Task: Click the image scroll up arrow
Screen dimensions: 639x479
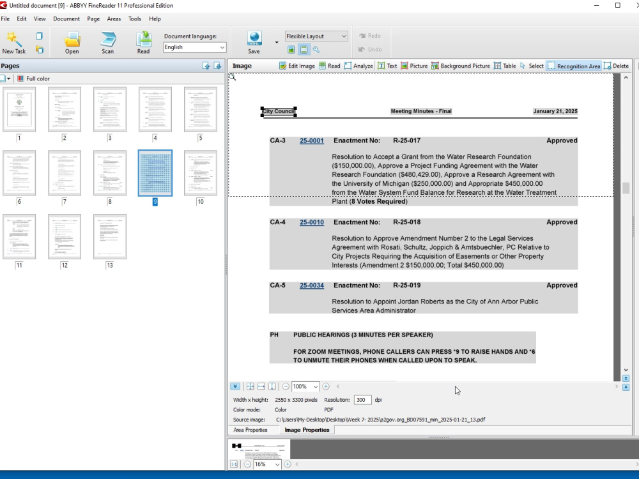Action: (x=626, y=77)
